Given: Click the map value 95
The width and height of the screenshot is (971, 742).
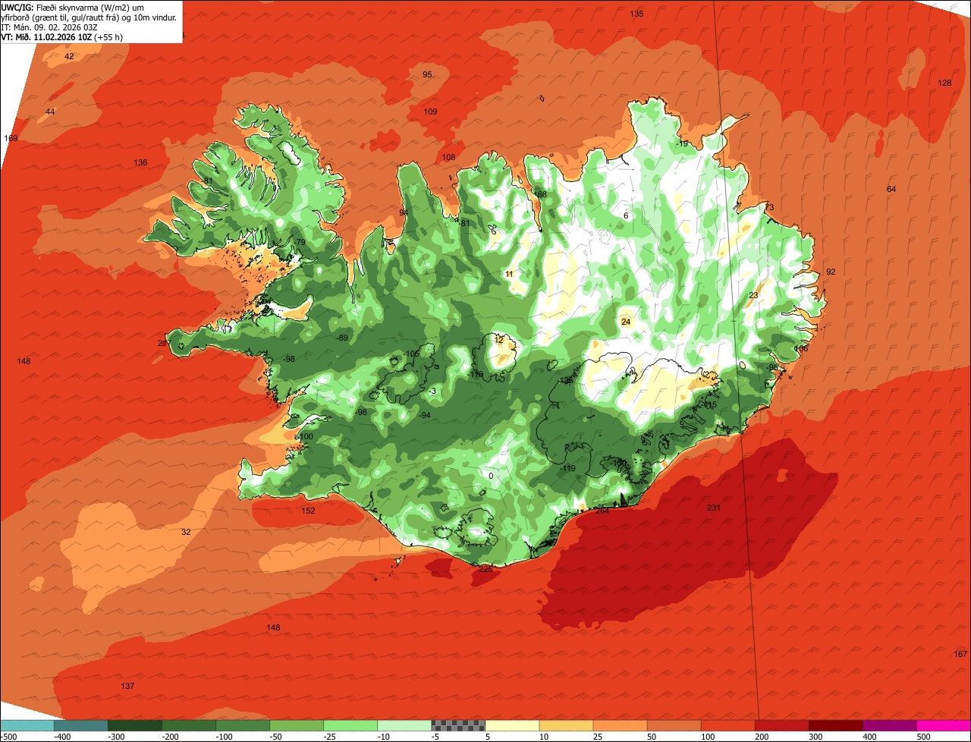Looking at the screenshot, I should [427, 75].
